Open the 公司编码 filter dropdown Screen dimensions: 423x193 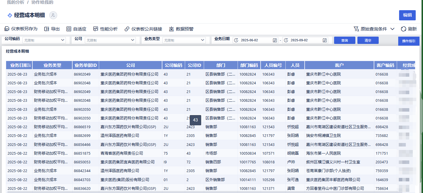pos(44,40)
